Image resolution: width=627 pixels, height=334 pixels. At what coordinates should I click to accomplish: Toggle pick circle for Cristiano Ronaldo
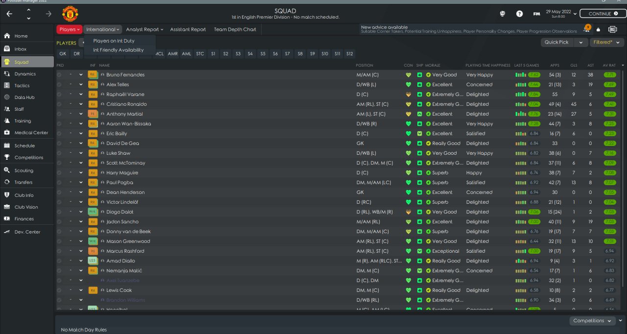[x=59, y=104]
